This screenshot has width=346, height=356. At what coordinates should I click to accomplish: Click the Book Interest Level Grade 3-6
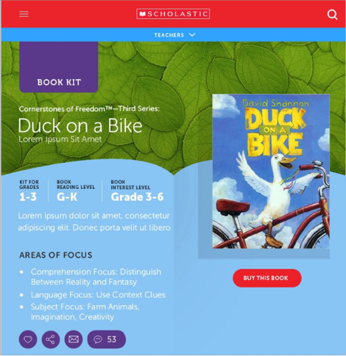click(137, 197)
